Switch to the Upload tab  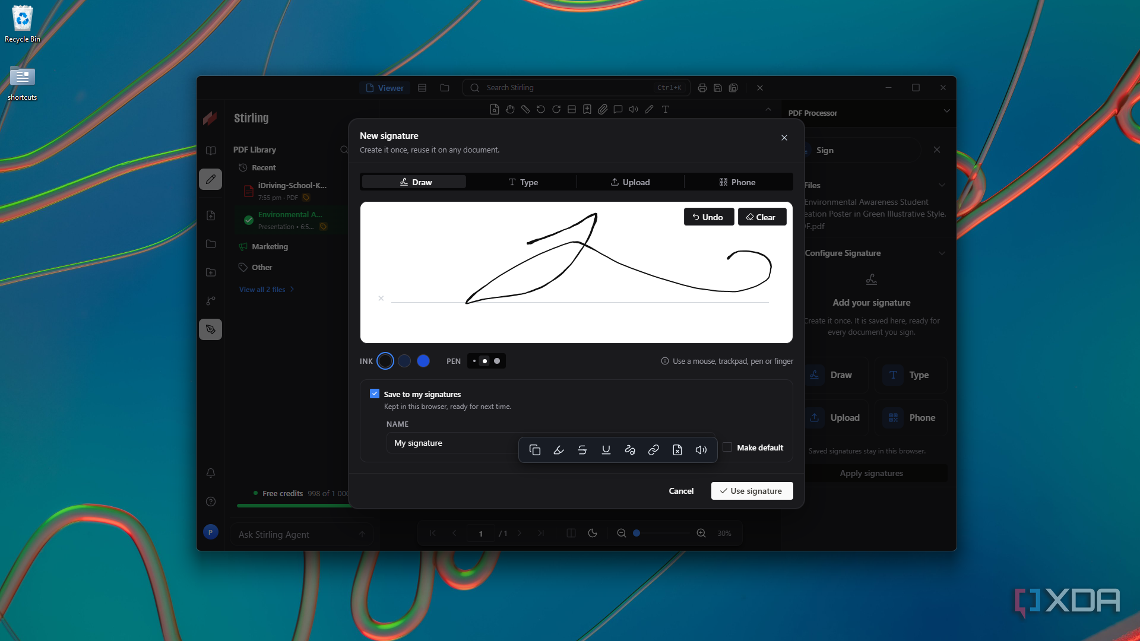[x=630, y=182]
